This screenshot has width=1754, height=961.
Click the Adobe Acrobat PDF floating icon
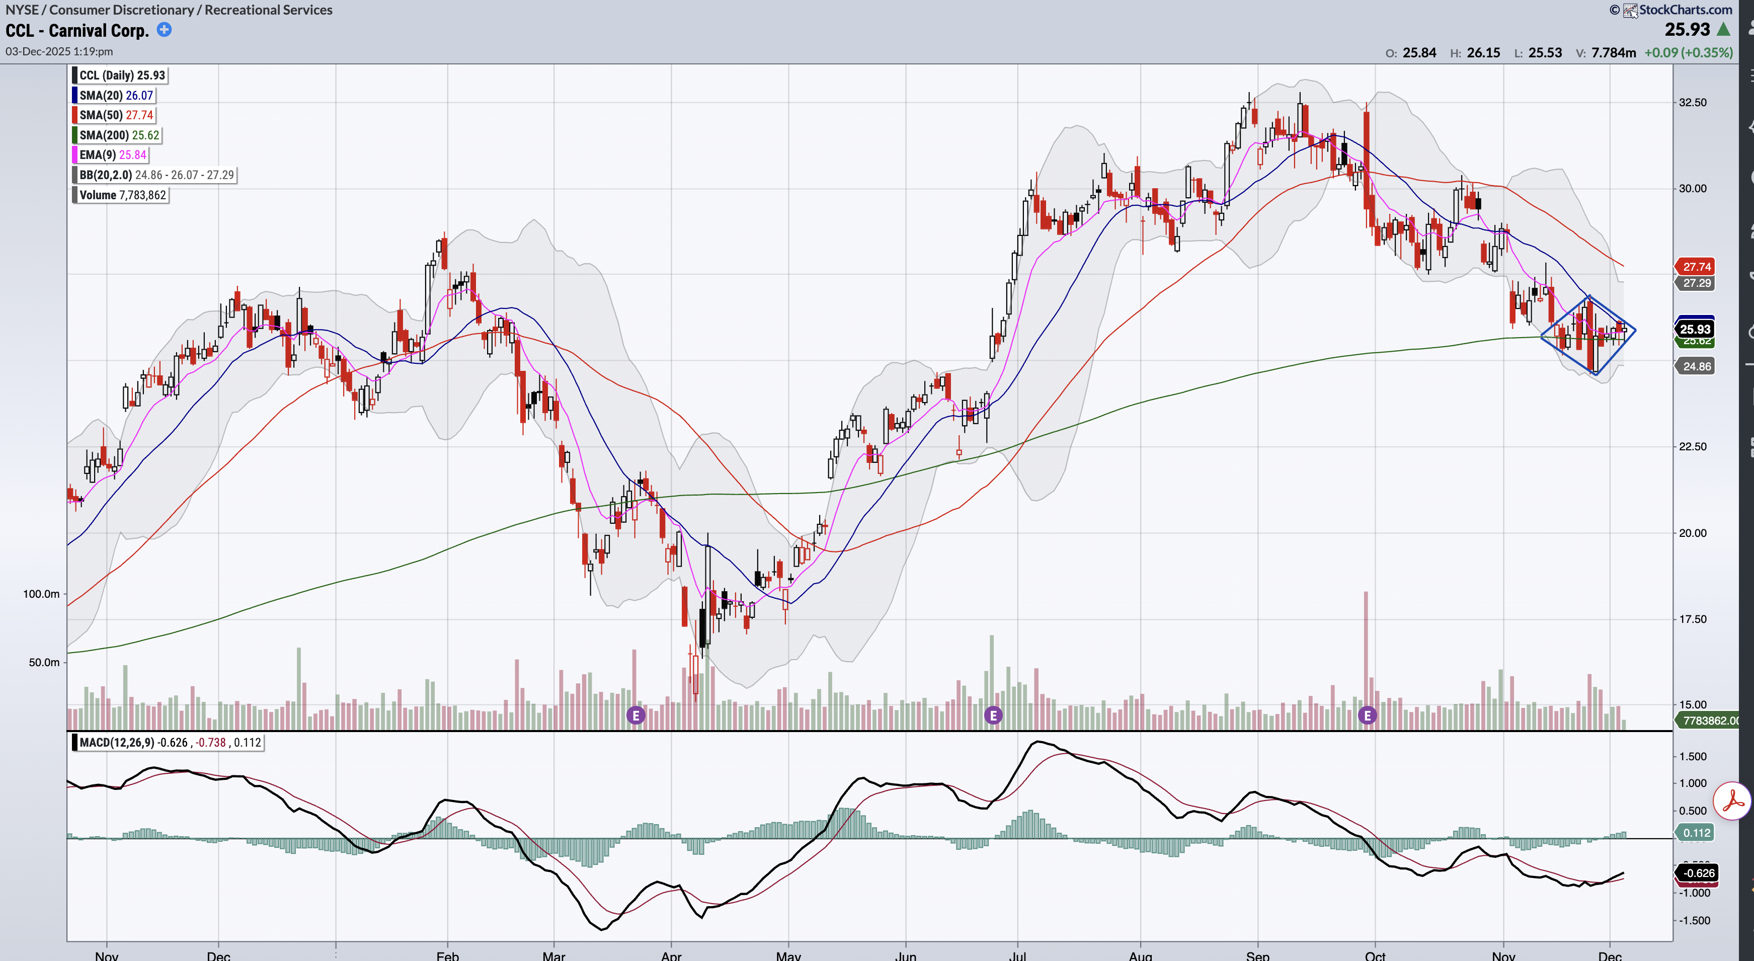coord(1732,801)
